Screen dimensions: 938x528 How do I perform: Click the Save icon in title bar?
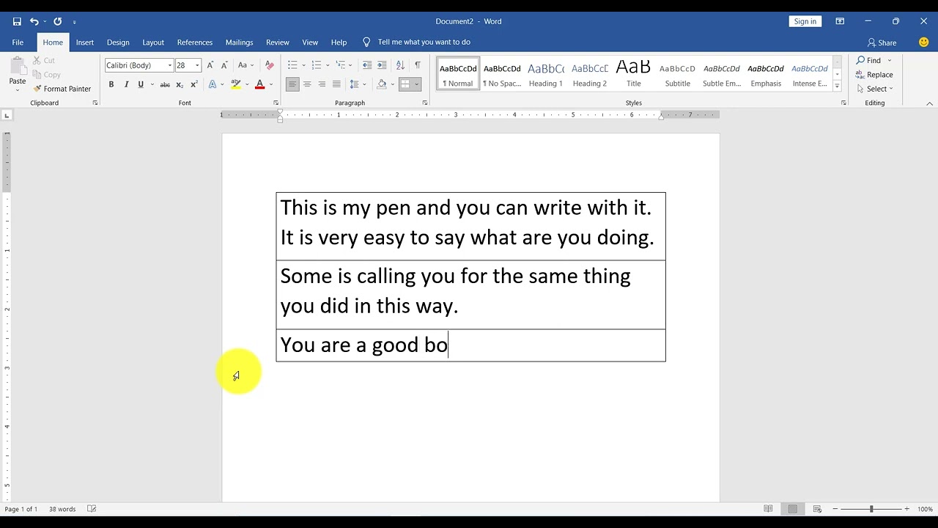point(17,21)
